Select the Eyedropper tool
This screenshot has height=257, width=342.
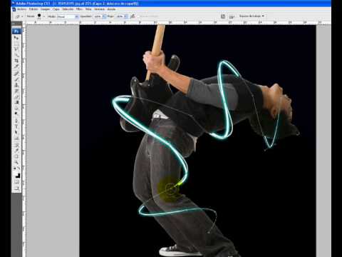click(16, 151)
